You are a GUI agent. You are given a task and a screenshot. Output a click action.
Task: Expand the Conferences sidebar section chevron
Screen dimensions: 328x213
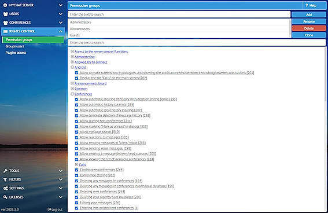click(x=61, y=23)
